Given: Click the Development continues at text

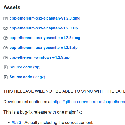Looking at the screenshot, I should click(28, 102).
